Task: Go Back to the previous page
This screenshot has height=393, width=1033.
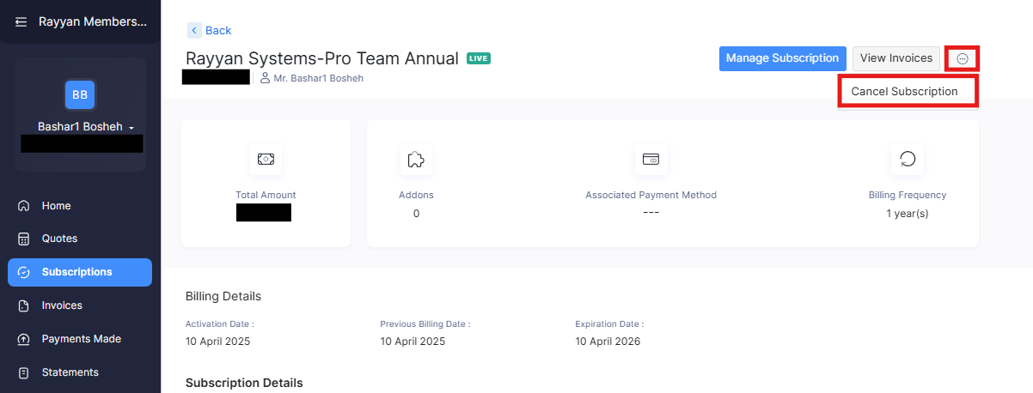Action: point(210,30)
